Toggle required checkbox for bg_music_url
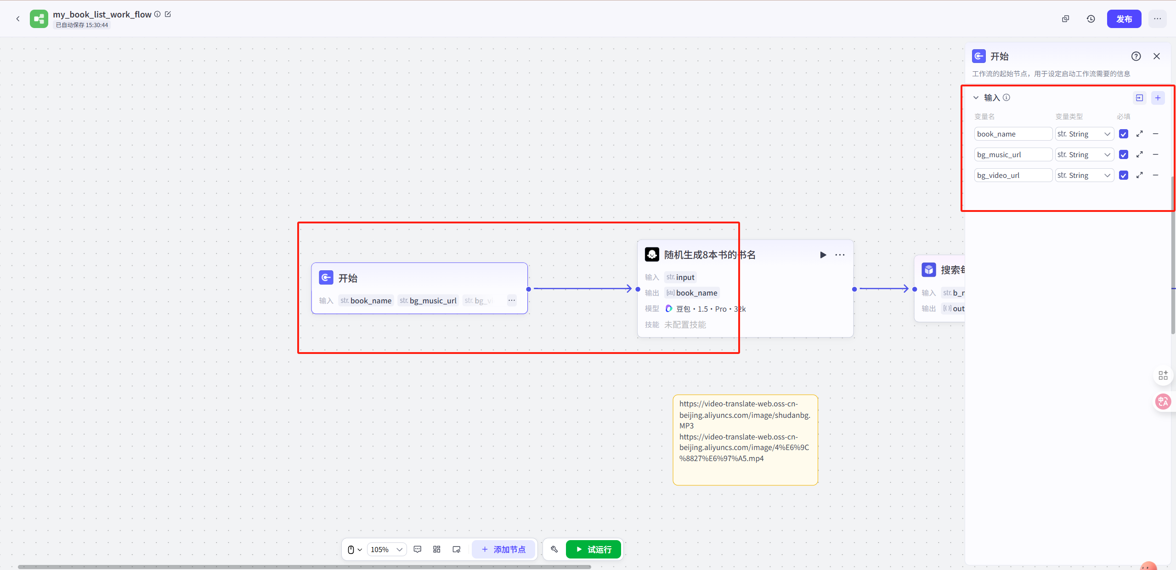Image resolution: width=1176 pixels, height=570 pixels. [1123, 154]
